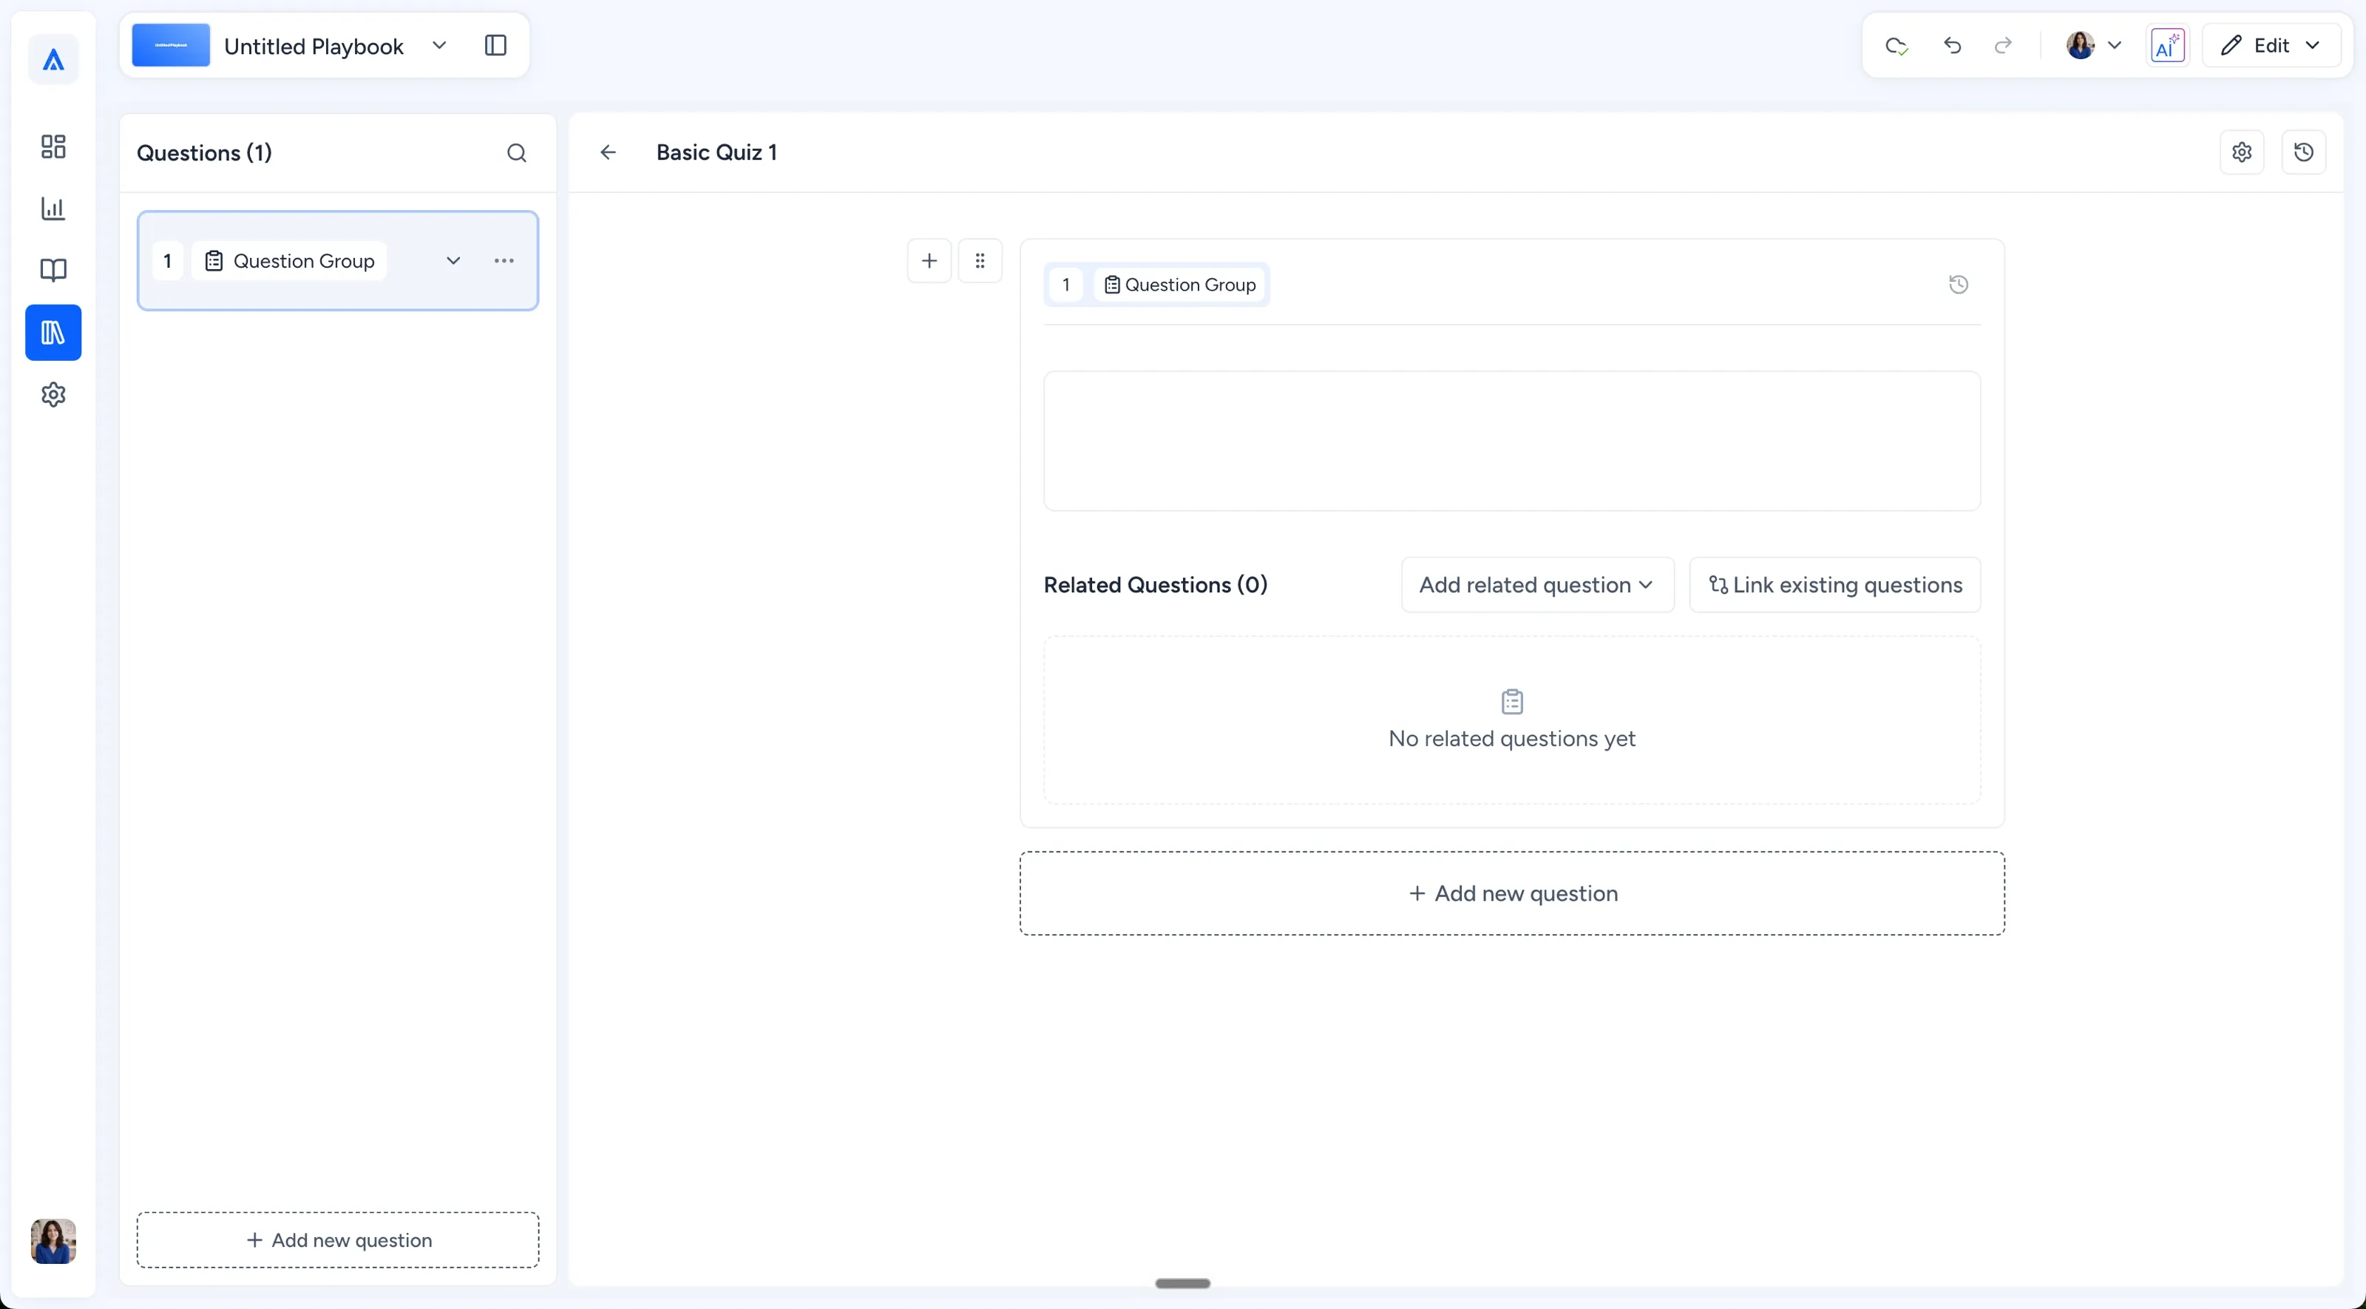Screen dimensions: 2366x1309
Task: Open the Untitled Playbook title dropdown
Action: pyautogui.click(x=439, y=45)
